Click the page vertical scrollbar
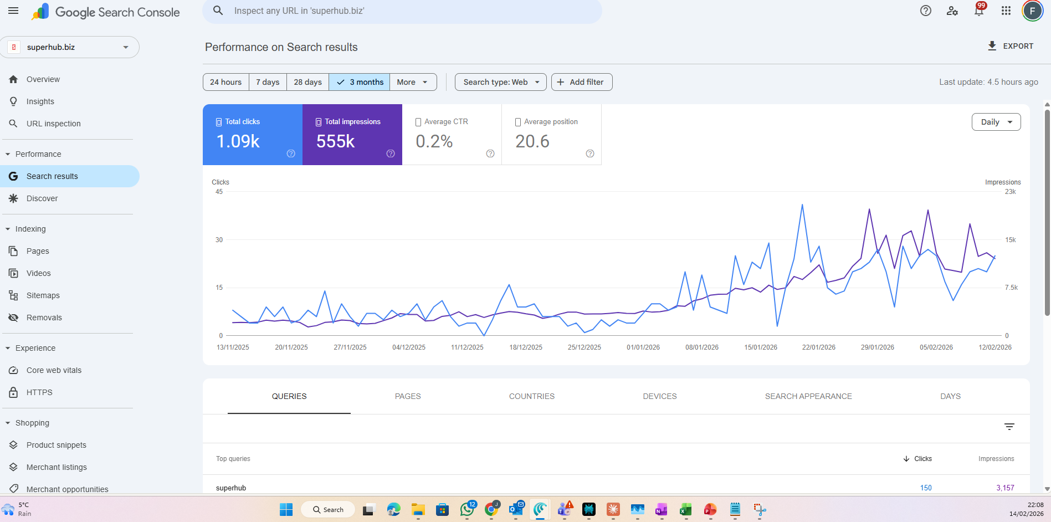1051x522 pixels. click(1047, 213)
